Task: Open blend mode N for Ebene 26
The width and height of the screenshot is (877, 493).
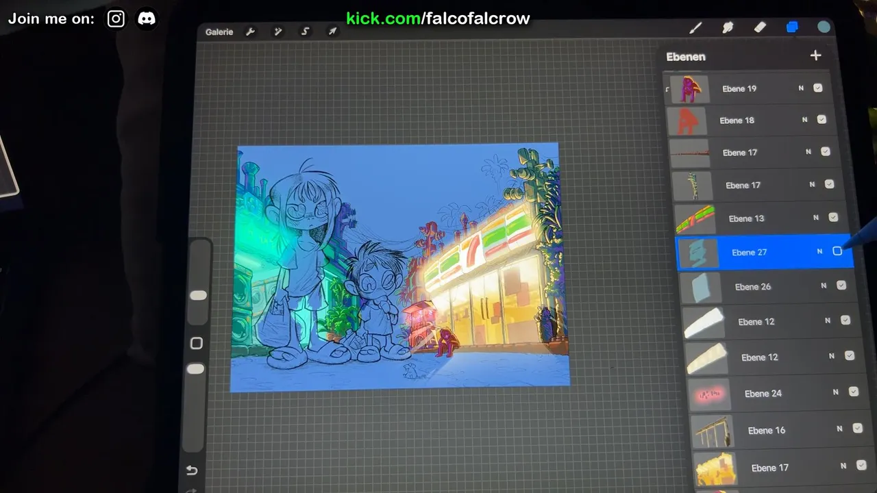Action: [x=824, y=286]
